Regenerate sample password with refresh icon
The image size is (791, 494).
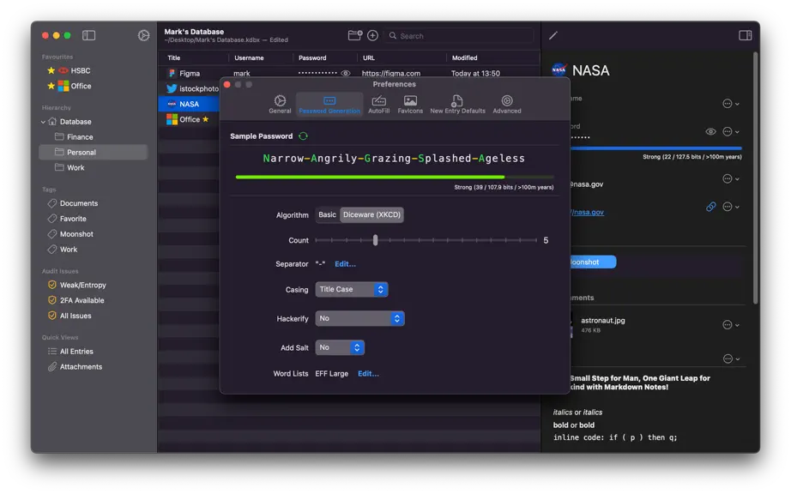pos(303,136)
